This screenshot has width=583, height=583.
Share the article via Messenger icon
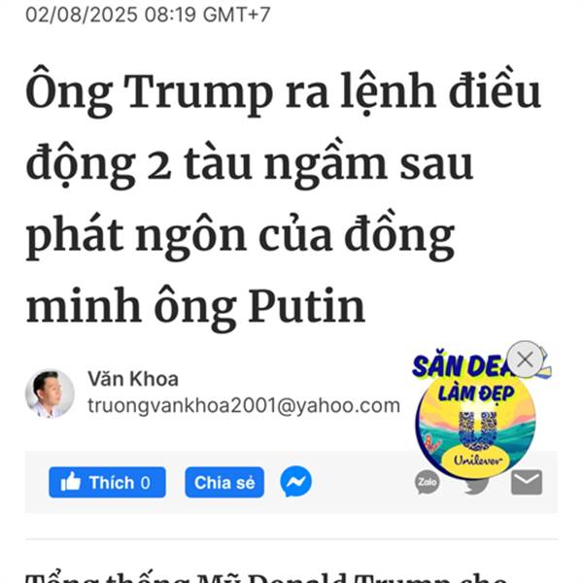pos(295,482)
